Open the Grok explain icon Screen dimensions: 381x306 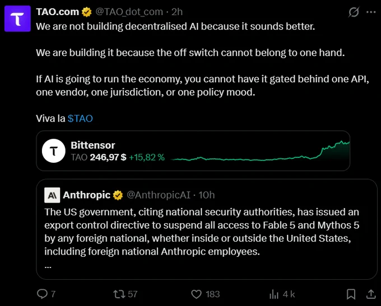pyautogui.click(x=354, y=12)
